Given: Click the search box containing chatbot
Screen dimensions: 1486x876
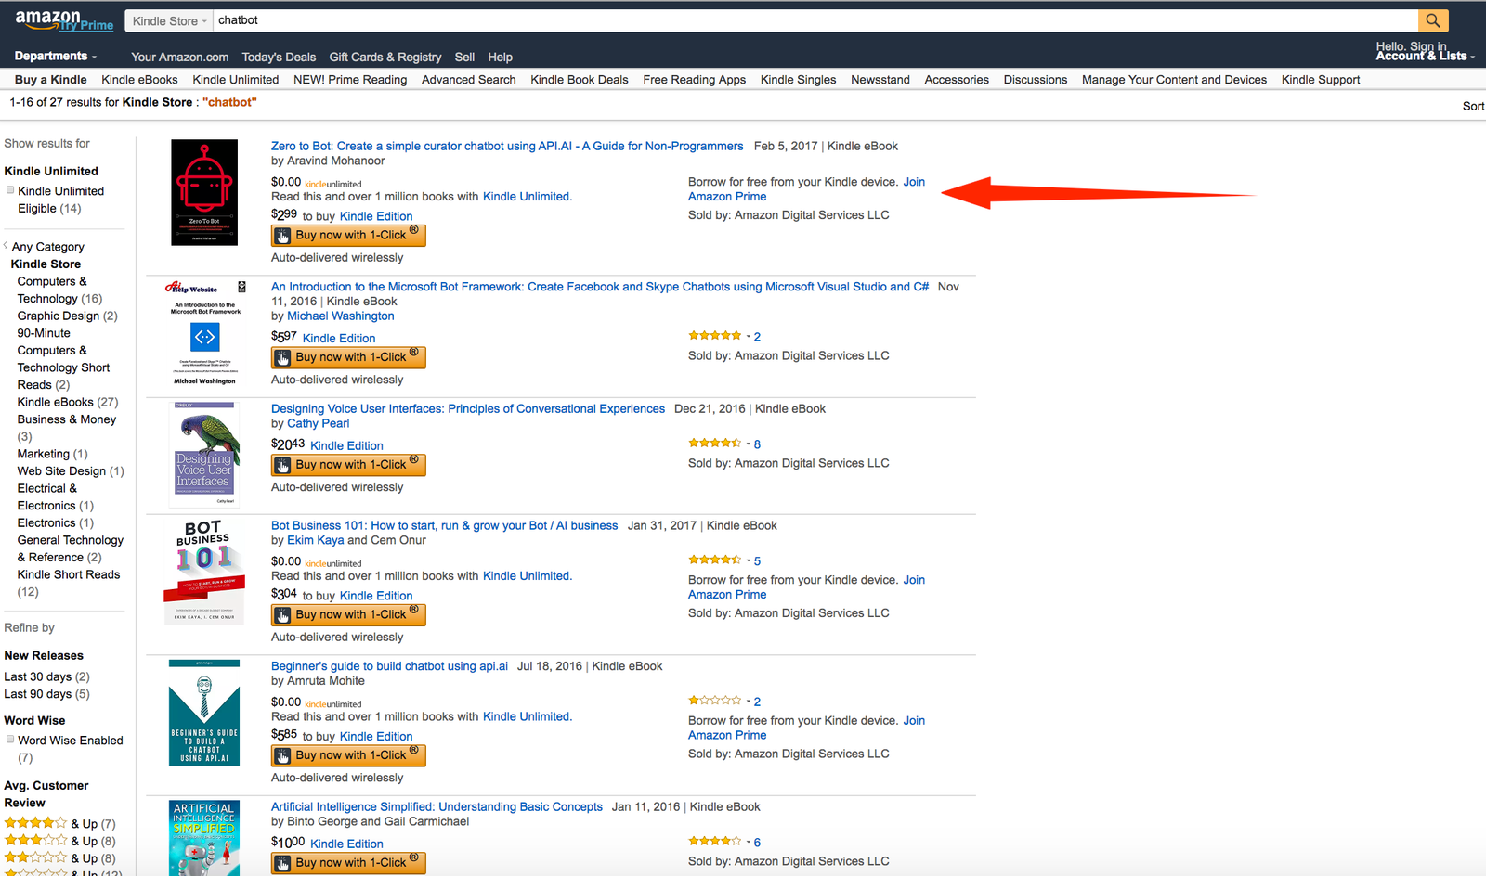Looking at the screenshot, I should click(x=815, y=20).
